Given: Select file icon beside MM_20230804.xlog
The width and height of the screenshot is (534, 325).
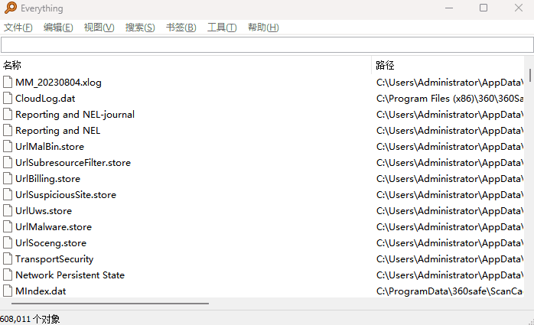Looking at the screenshot, I should point(8,83).
